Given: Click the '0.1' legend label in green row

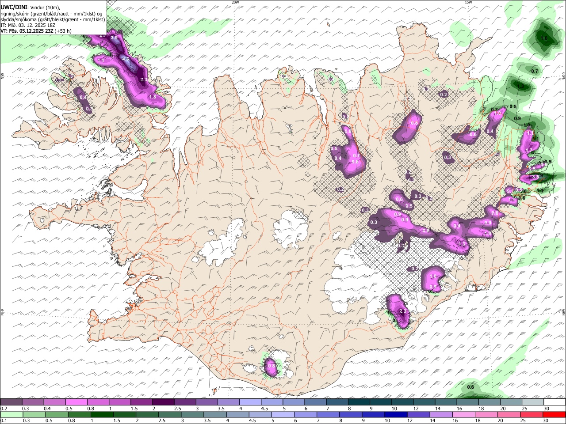Looking at the screenshot, I should pos(4,420).
